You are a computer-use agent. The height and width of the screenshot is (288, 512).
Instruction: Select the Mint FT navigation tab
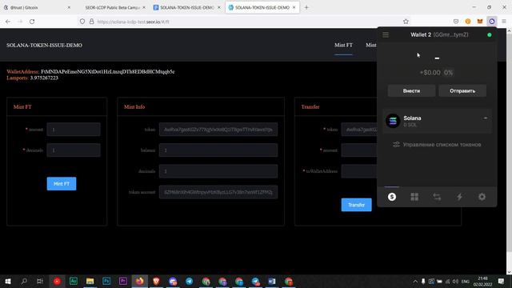[343, 45]
